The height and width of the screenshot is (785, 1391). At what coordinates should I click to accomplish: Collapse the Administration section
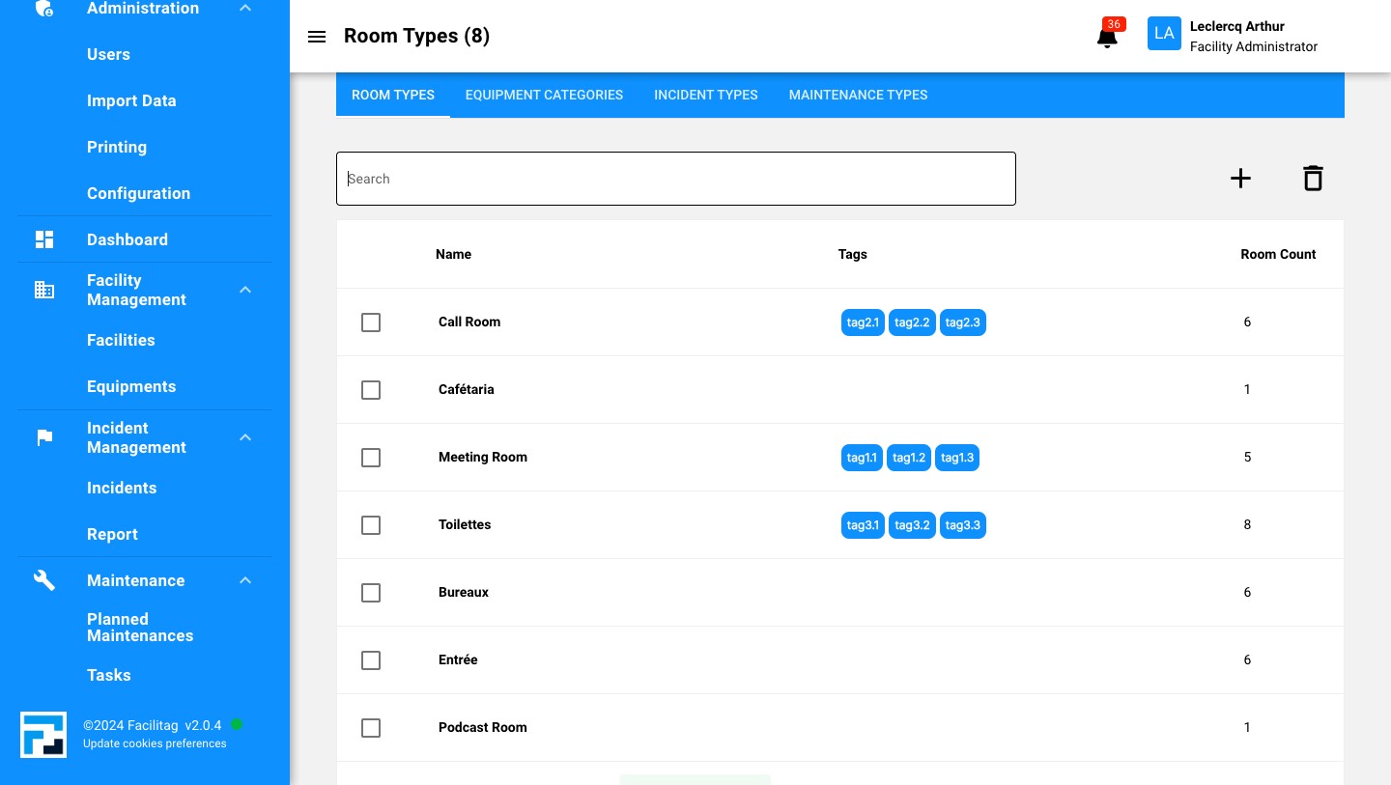click(245, 8)
